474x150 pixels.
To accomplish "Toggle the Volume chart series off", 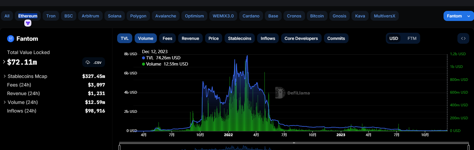I will [146, 38].
